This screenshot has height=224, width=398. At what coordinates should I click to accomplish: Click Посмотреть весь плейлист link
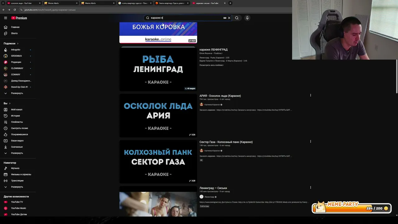[x=211, y=65]
